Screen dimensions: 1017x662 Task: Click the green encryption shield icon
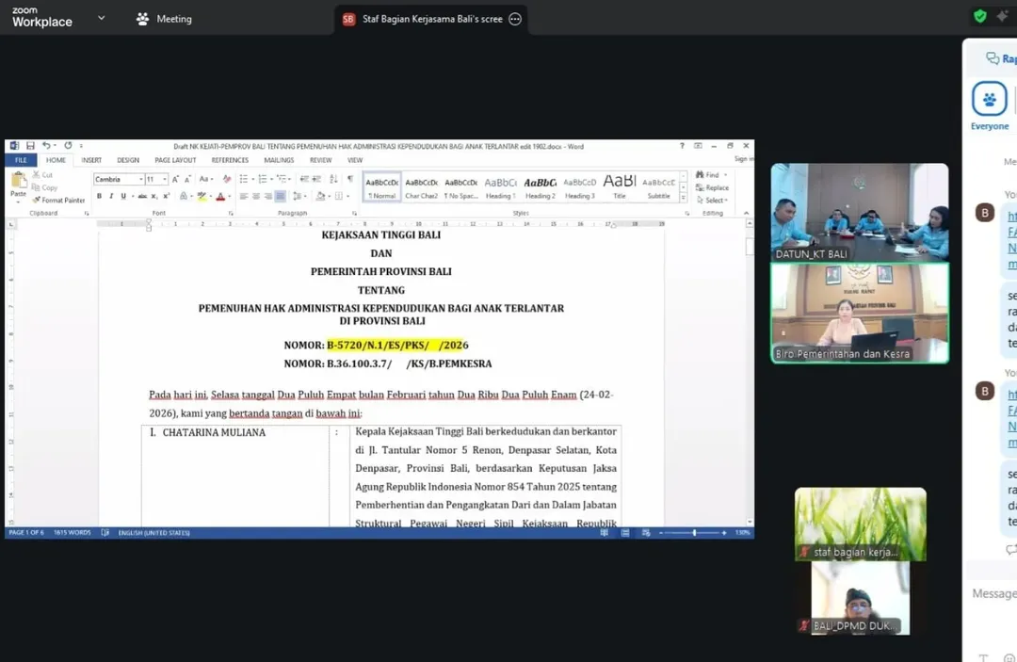(x=980, y=16)
